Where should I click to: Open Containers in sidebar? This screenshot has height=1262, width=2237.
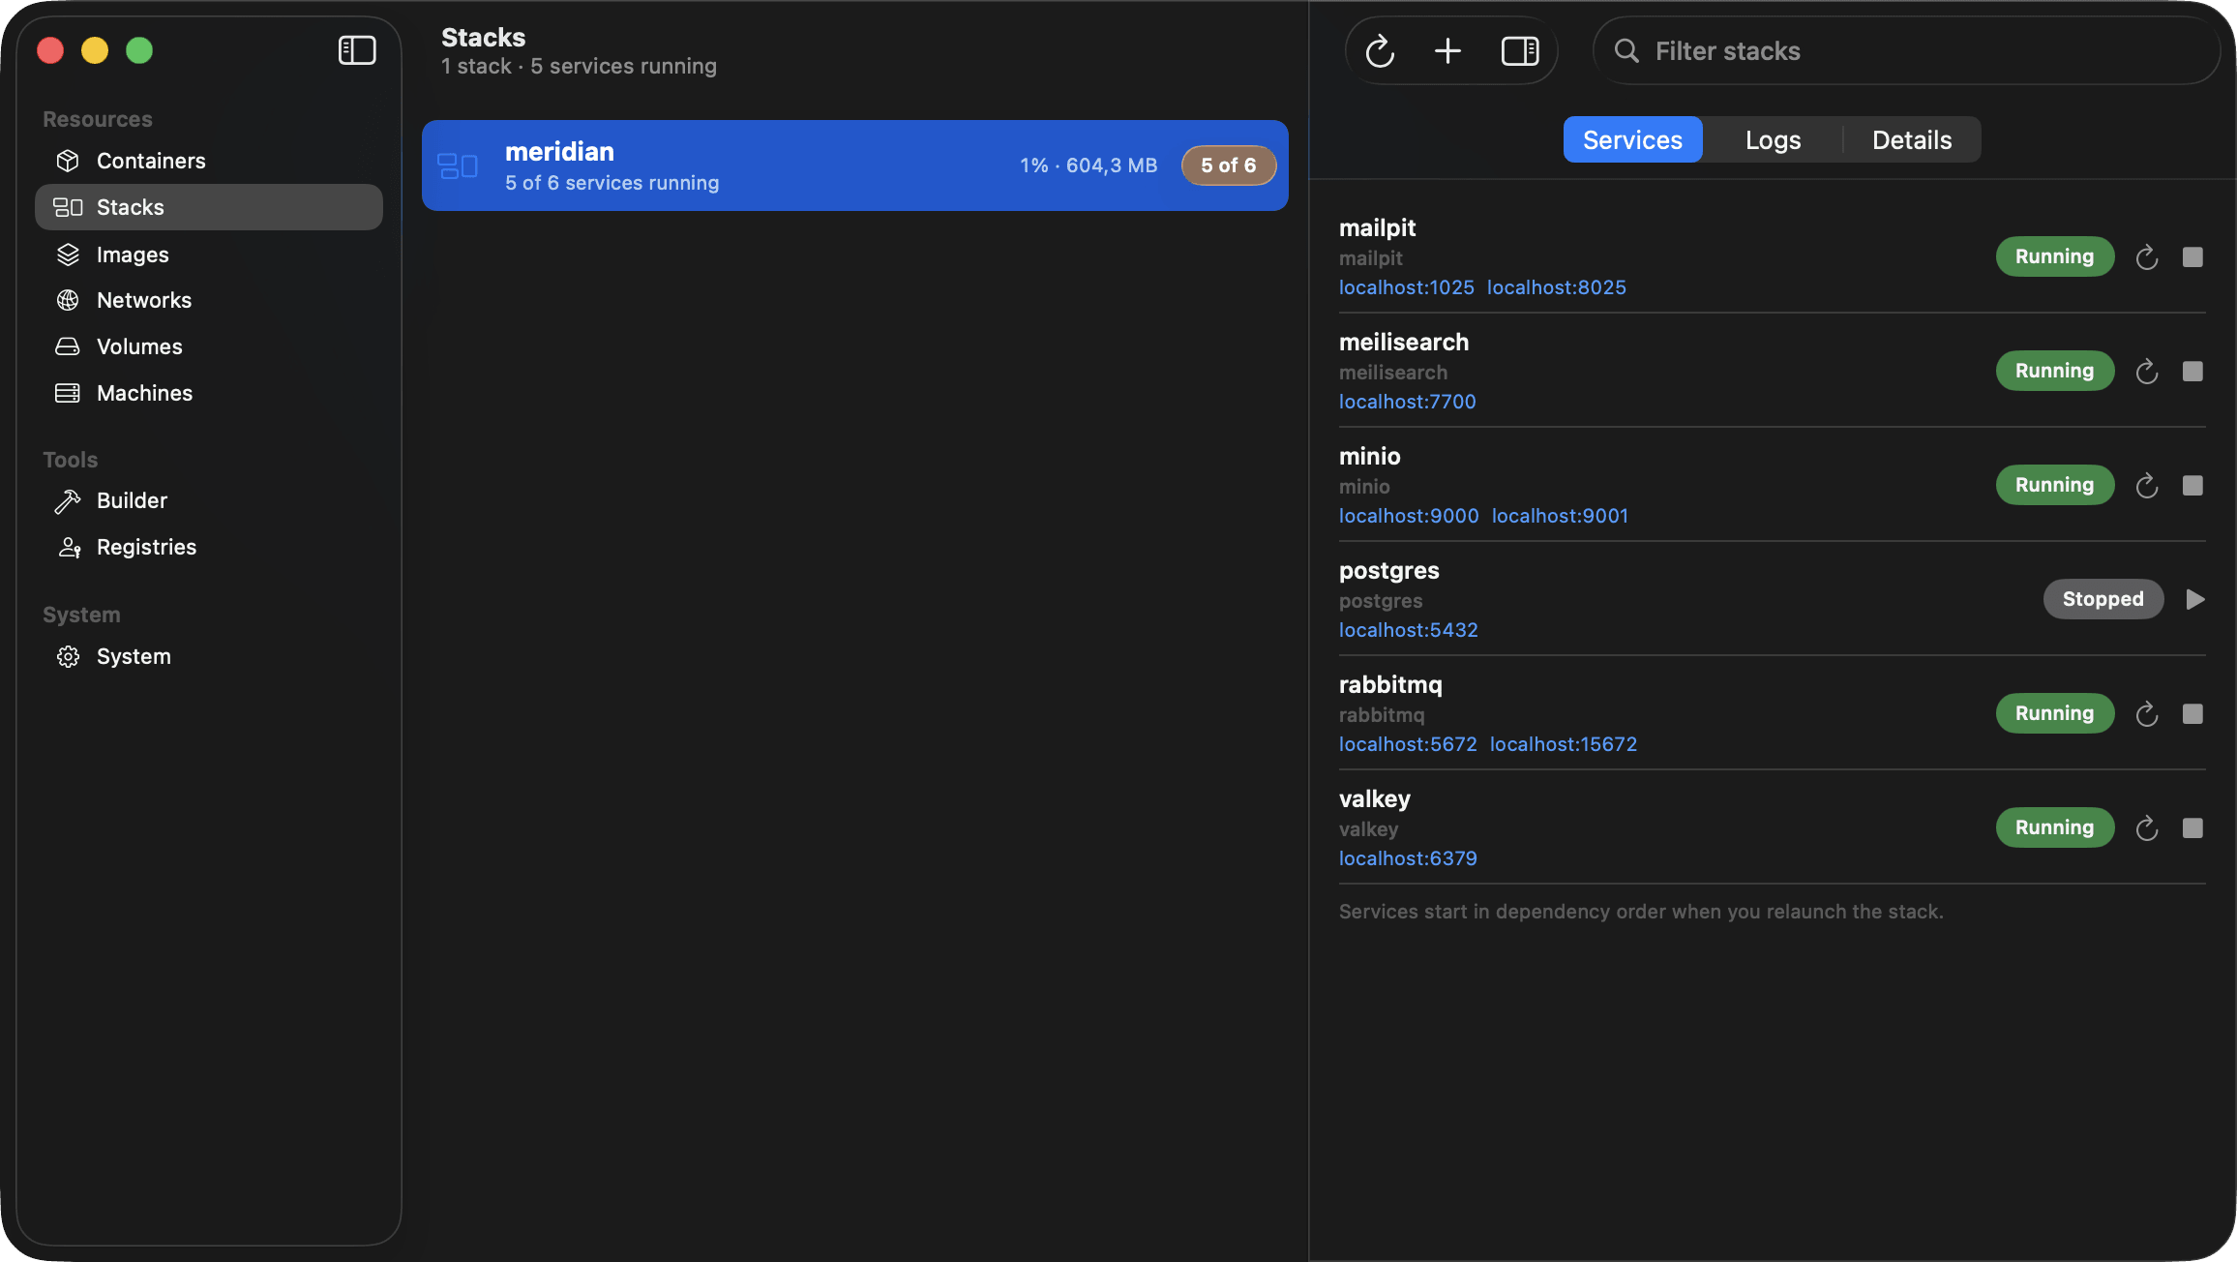[209, 161]
